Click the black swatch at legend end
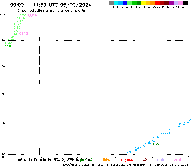Screen dimensions: 191x167 pos(185,3)
